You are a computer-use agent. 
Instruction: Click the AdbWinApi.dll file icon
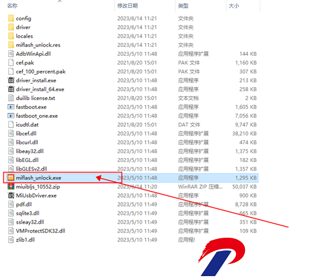pos(11,53)
